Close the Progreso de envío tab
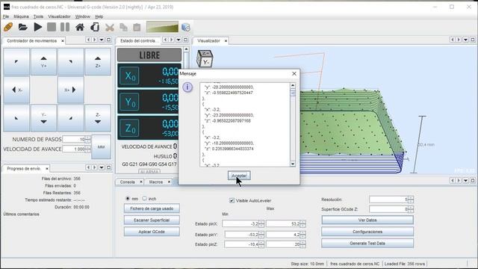478x269 pixels. (x=47, y=169)
